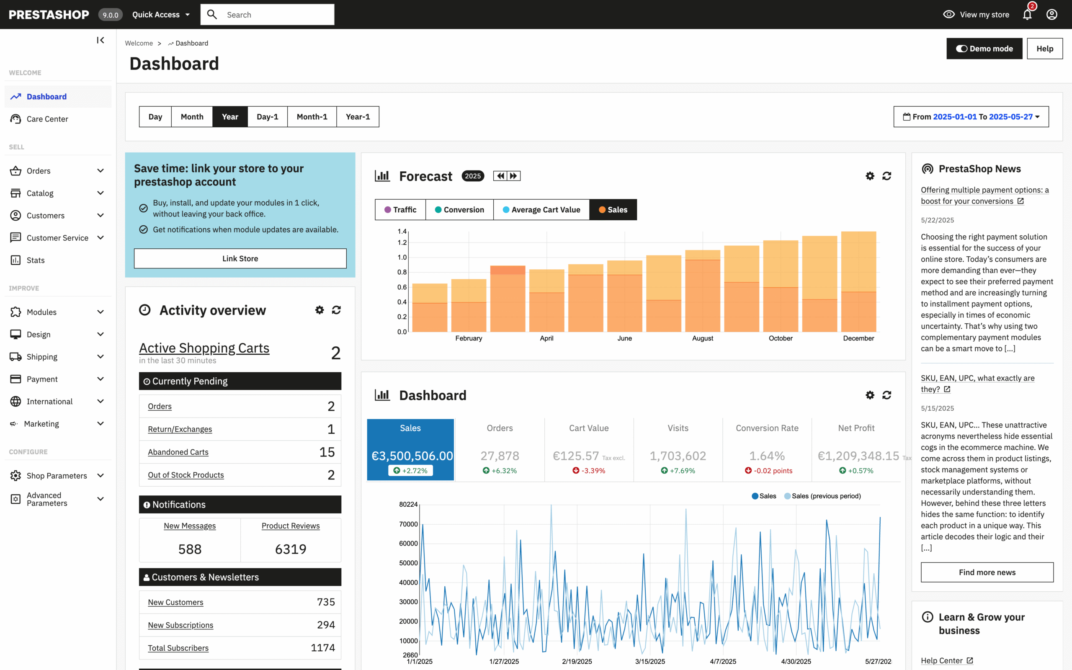Viewport: 1072px width, 670px height.
Task: Click the Link Store button
Action: click(x=240, y=258)
